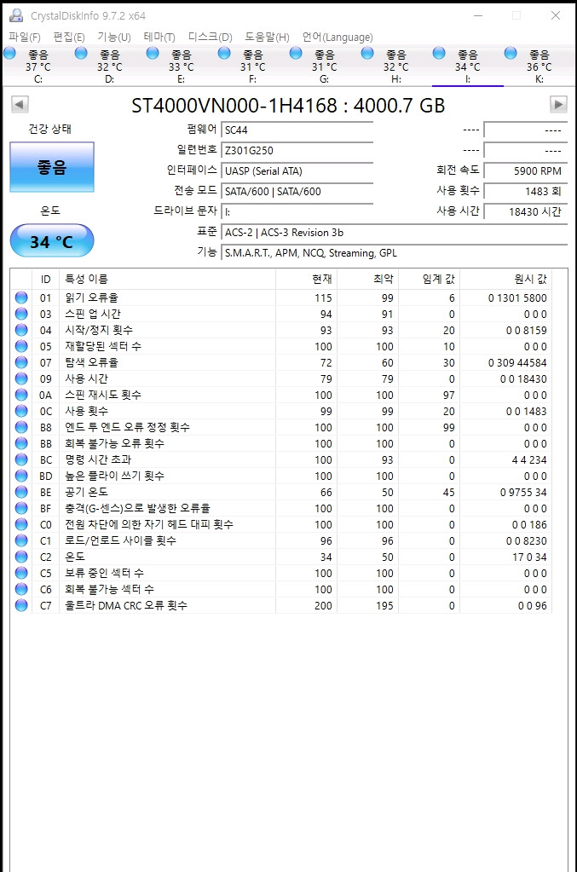Click the 34 °C temperature button
The width and height of the screenshot is (577, 872).
click(52, 240)
